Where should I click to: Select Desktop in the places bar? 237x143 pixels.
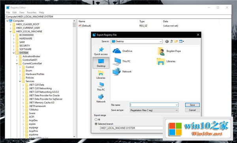(x=101, y=63)
